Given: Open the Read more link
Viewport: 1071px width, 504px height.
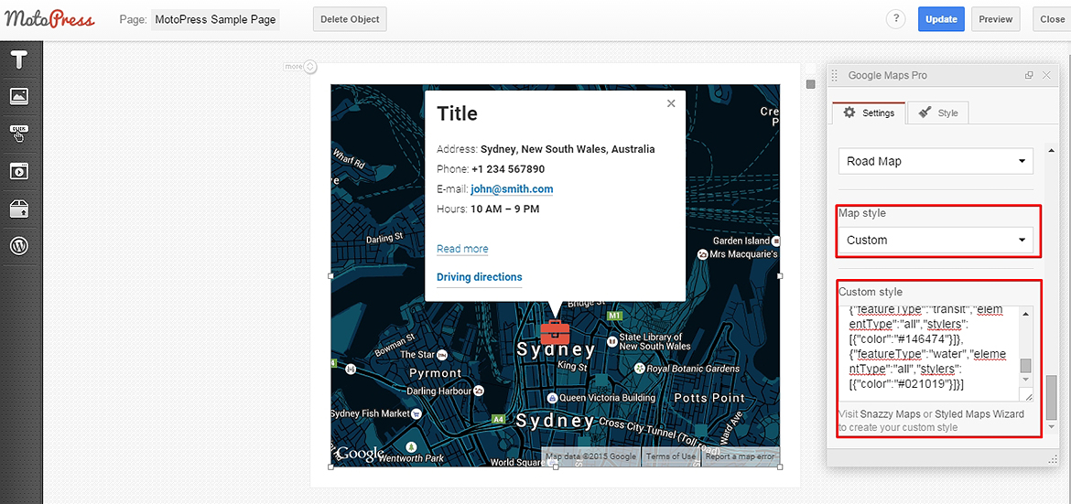Looking at the screenshot, I should 462,249.
